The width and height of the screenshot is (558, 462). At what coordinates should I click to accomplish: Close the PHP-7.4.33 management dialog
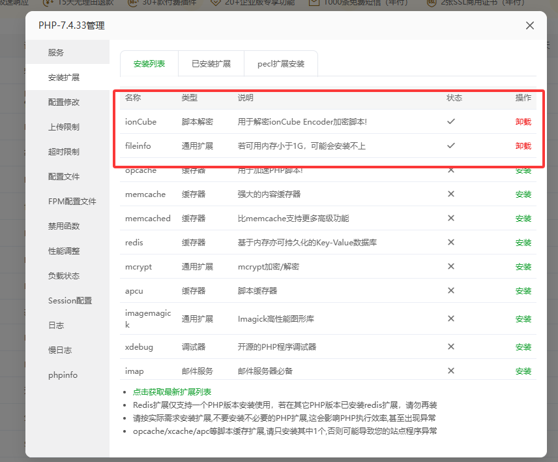point(530,25)
